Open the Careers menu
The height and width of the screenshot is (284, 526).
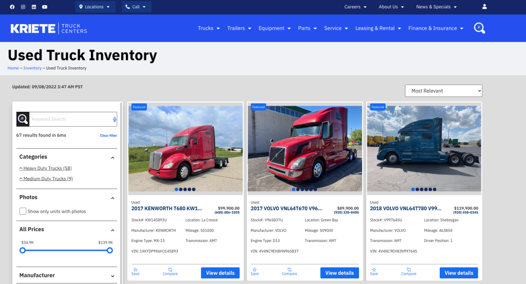[355, 7]
